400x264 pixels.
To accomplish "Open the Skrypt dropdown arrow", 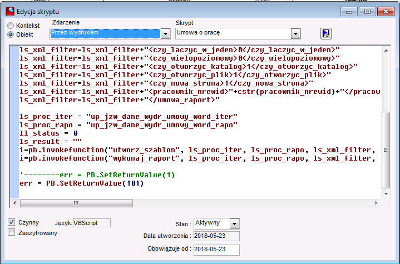I will 295,33.
